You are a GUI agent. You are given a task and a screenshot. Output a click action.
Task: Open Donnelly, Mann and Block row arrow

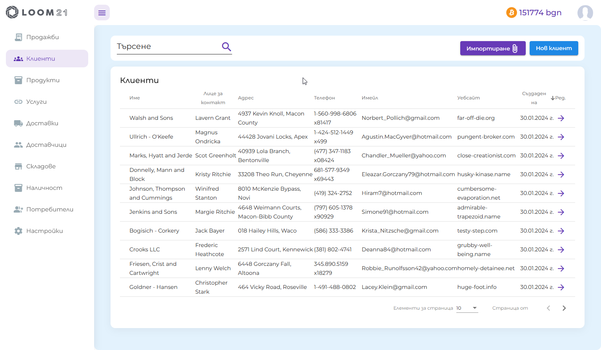(561, 175)
